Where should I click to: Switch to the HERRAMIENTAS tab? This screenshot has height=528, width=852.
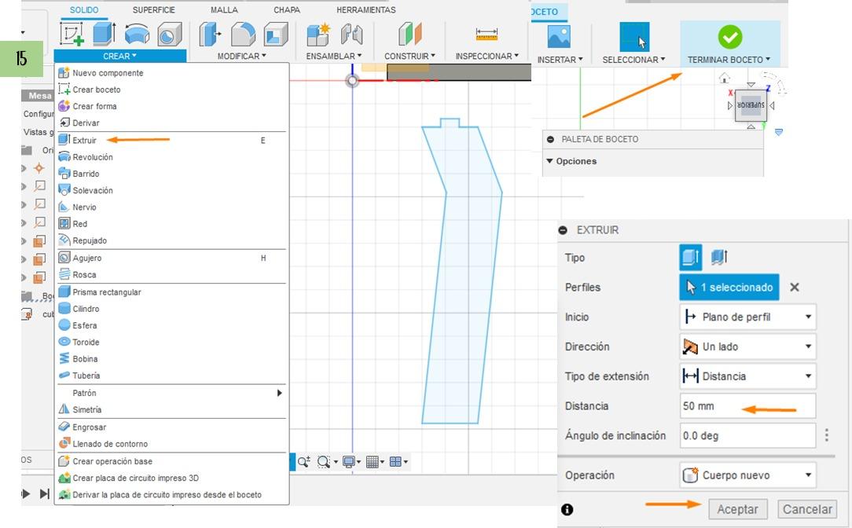[366, 9]
